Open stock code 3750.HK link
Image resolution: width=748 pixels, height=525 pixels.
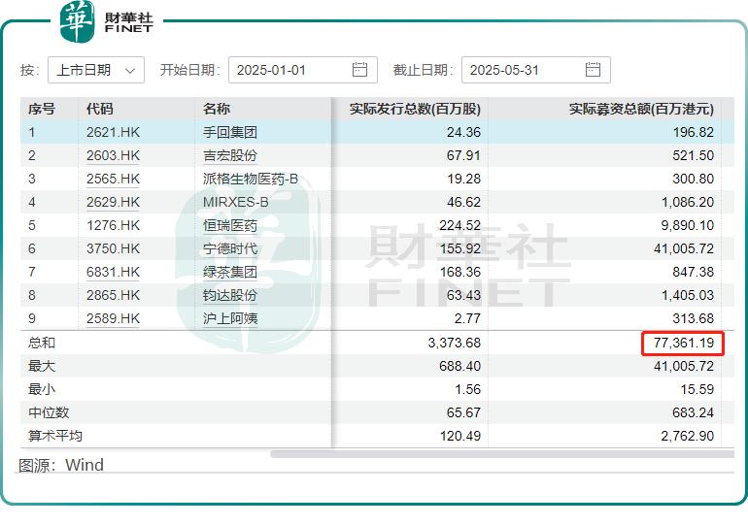click(113, 248)
